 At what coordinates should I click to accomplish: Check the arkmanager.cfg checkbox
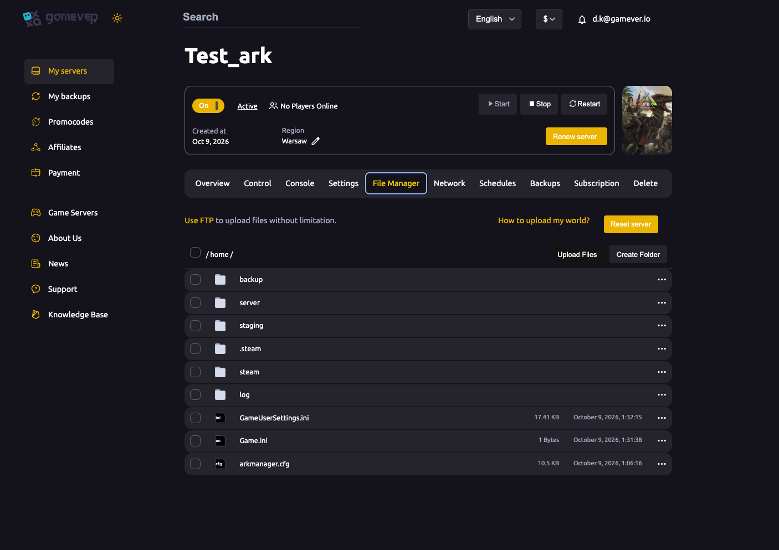195,464
